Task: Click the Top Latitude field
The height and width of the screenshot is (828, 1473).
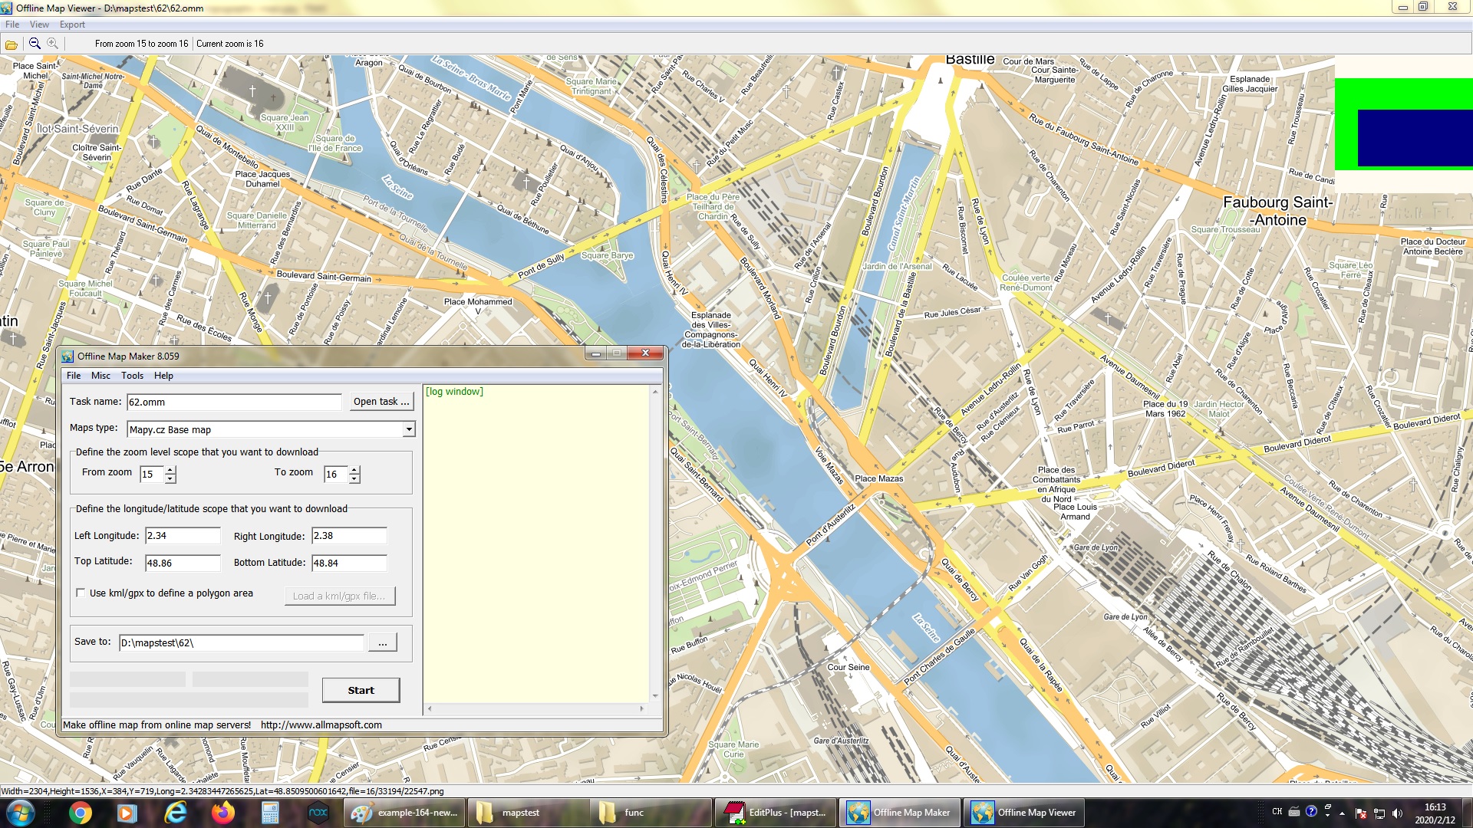Action: click(183, 563)
